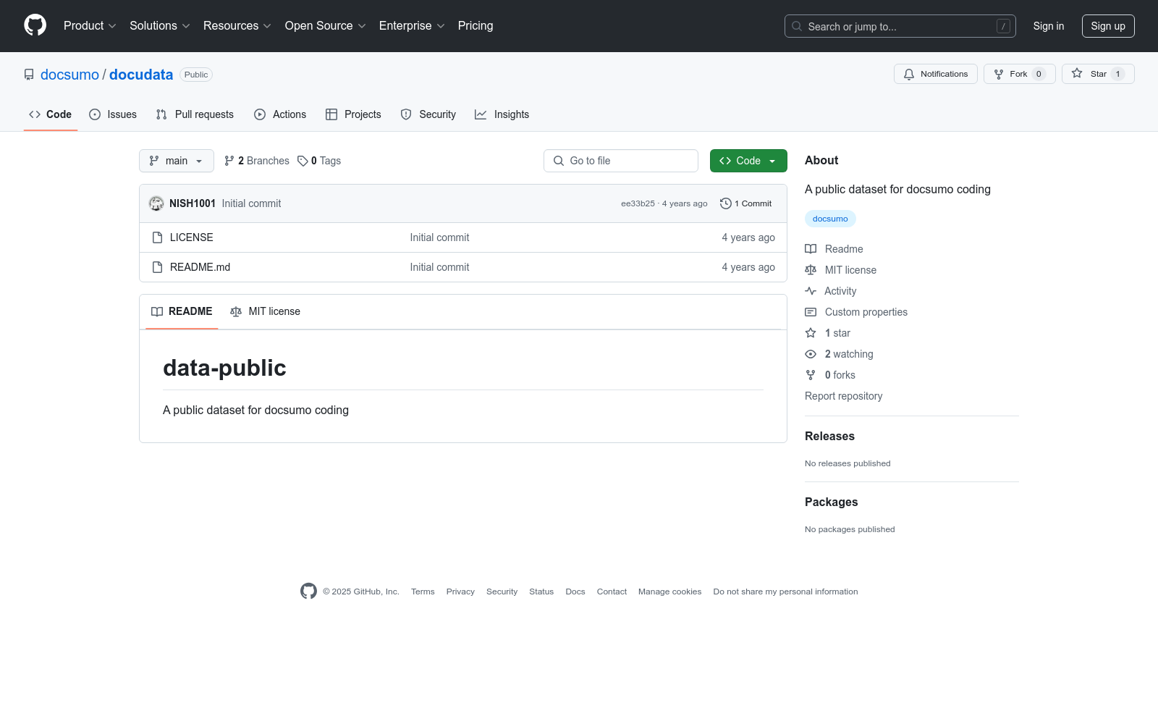
Task: Click the Go to file search box
Action: (621, 161)
